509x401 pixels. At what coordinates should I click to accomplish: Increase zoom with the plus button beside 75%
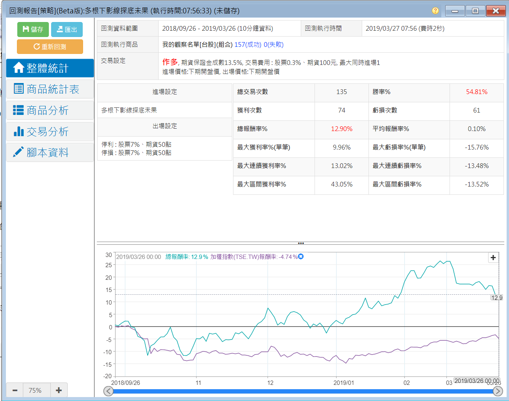pos(59,390)
